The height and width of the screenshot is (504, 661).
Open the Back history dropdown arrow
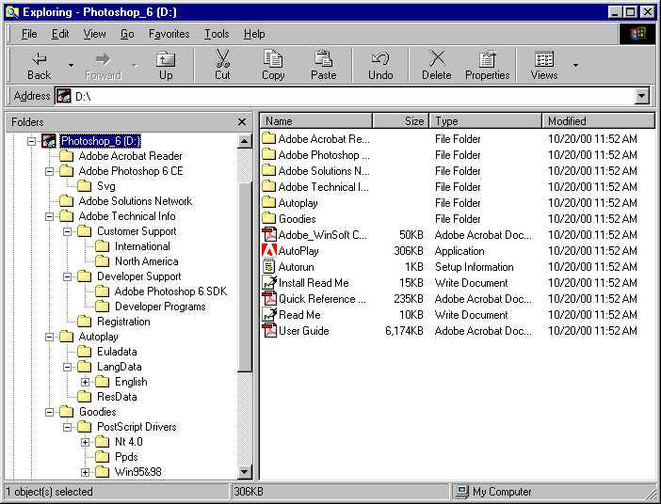71,65
